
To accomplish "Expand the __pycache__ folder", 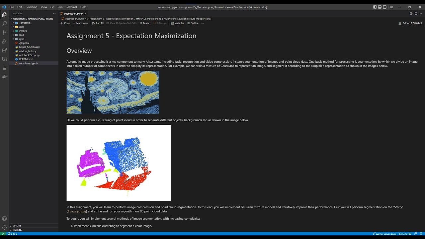I will pos(25,23).
